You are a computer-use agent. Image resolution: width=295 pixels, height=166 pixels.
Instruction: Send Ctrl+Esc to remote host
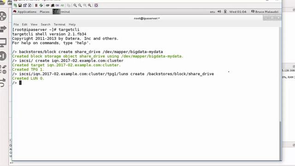(53, 6)
